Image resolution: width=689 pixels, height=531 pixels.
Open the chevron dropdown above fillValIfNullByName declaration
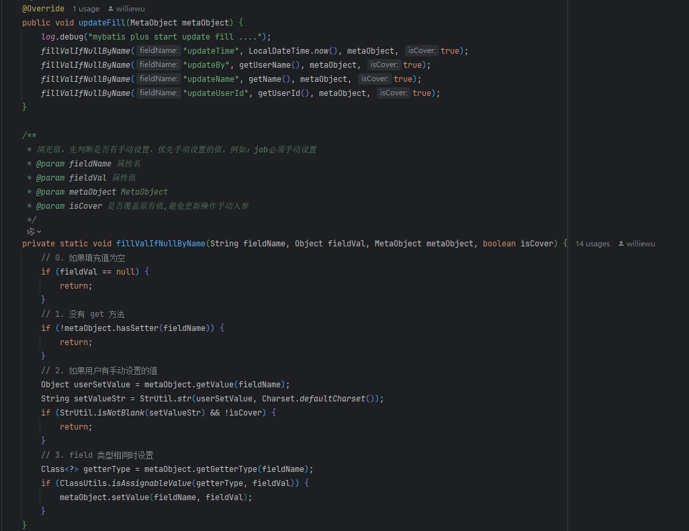[x=39, y=232]
